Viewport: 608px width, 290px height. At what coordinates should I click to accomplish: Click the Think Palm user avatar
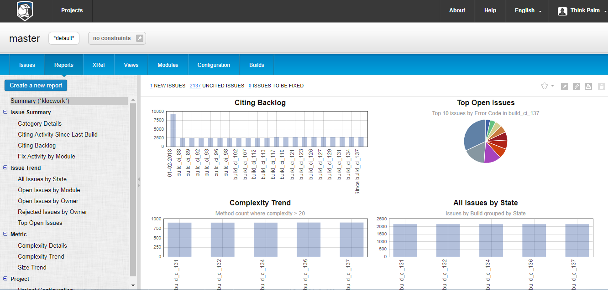(x=562, y=11)
